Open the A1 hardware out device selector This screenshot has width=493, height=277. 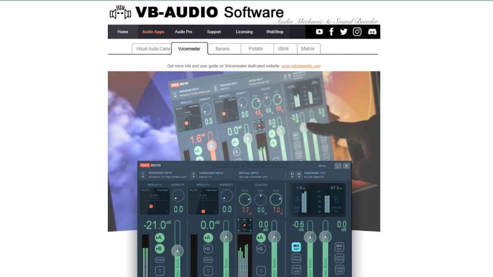pos(292,175)
